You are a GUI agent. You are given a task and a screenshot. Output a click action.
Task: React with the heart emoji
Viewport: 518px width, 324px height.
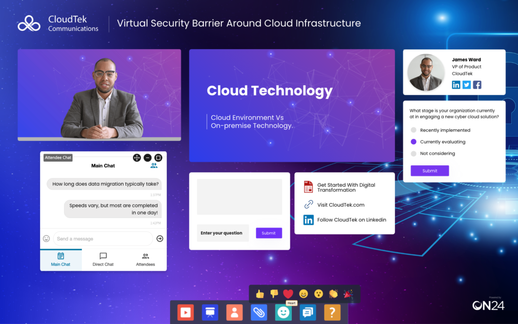[x=288, y=294]
